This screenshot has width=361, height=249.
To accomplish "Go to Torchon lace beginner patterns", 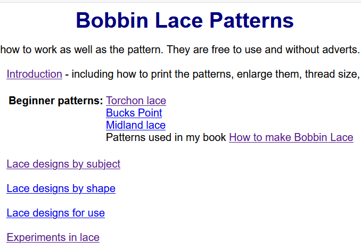I will [136, 101].
